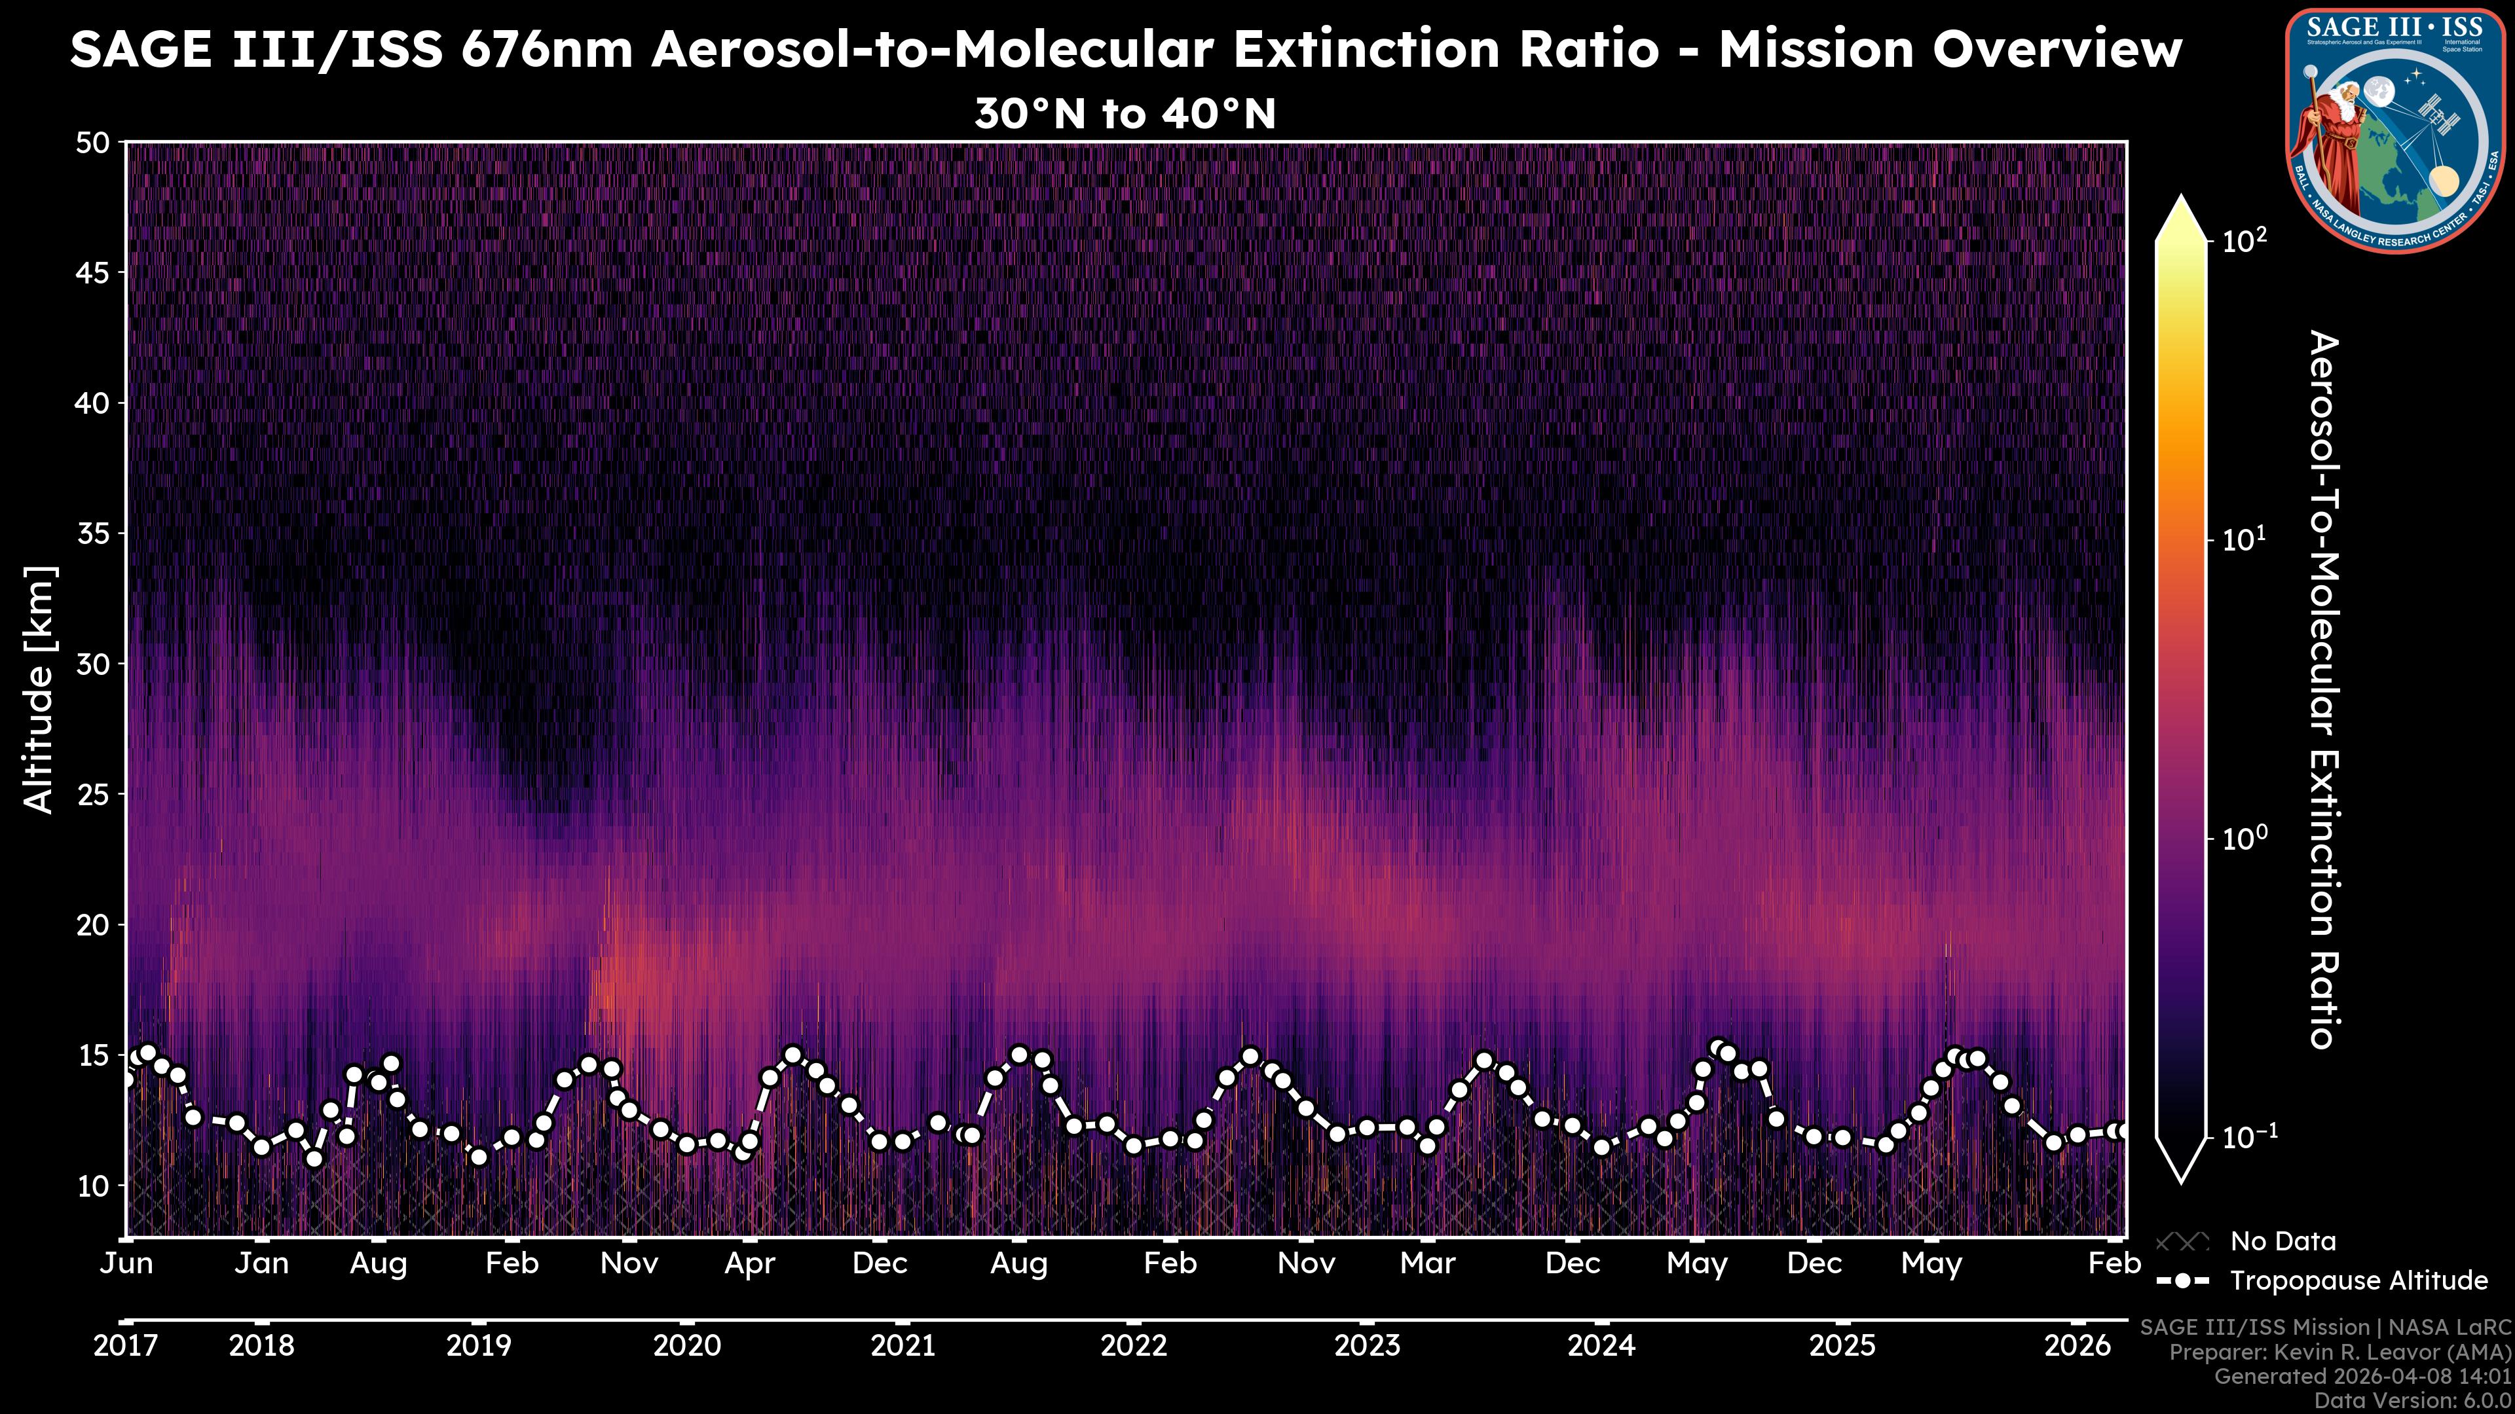Click the 30°N to 40°N subtitle
The width and height of the screenshot is (2515, 1414).
click(x=1125, y=114)
